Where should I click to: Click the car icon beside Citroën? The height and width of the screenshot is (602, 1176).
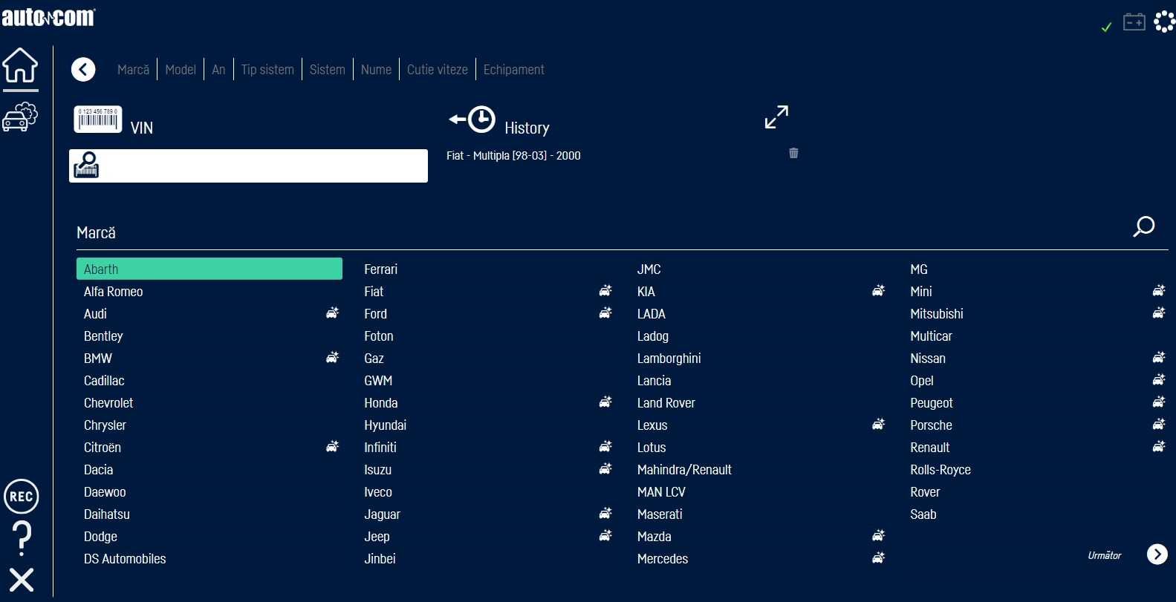click(x=332, y=447)
